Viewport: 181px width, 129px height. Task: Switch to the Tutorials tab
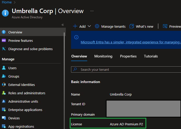(x=151, y=56)
